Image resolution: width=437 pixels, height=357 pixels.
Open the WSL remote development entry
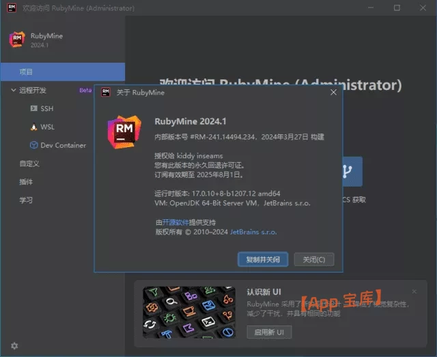click(47, 127)
